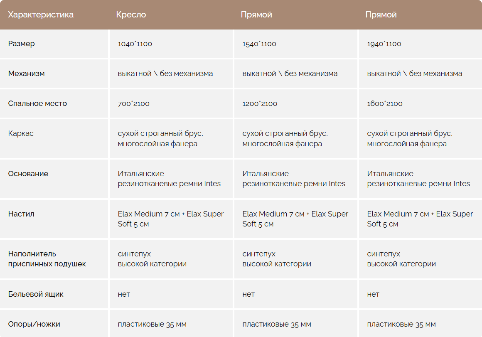Select the 700*2100 sleeping area cell
Image resolution: width=482 pixels, height=337 pixels.
[x=133, y=103]
